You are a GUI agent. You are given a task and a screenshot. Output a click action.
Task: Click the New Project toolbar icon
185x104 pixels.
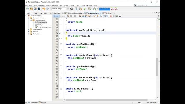click(x=31, y=9)
